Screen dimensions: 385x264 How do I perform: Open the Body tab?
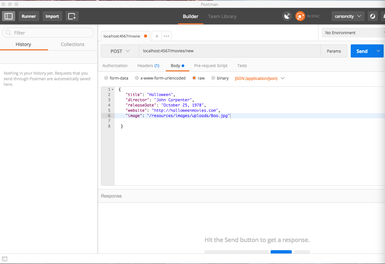click(177, 66)
